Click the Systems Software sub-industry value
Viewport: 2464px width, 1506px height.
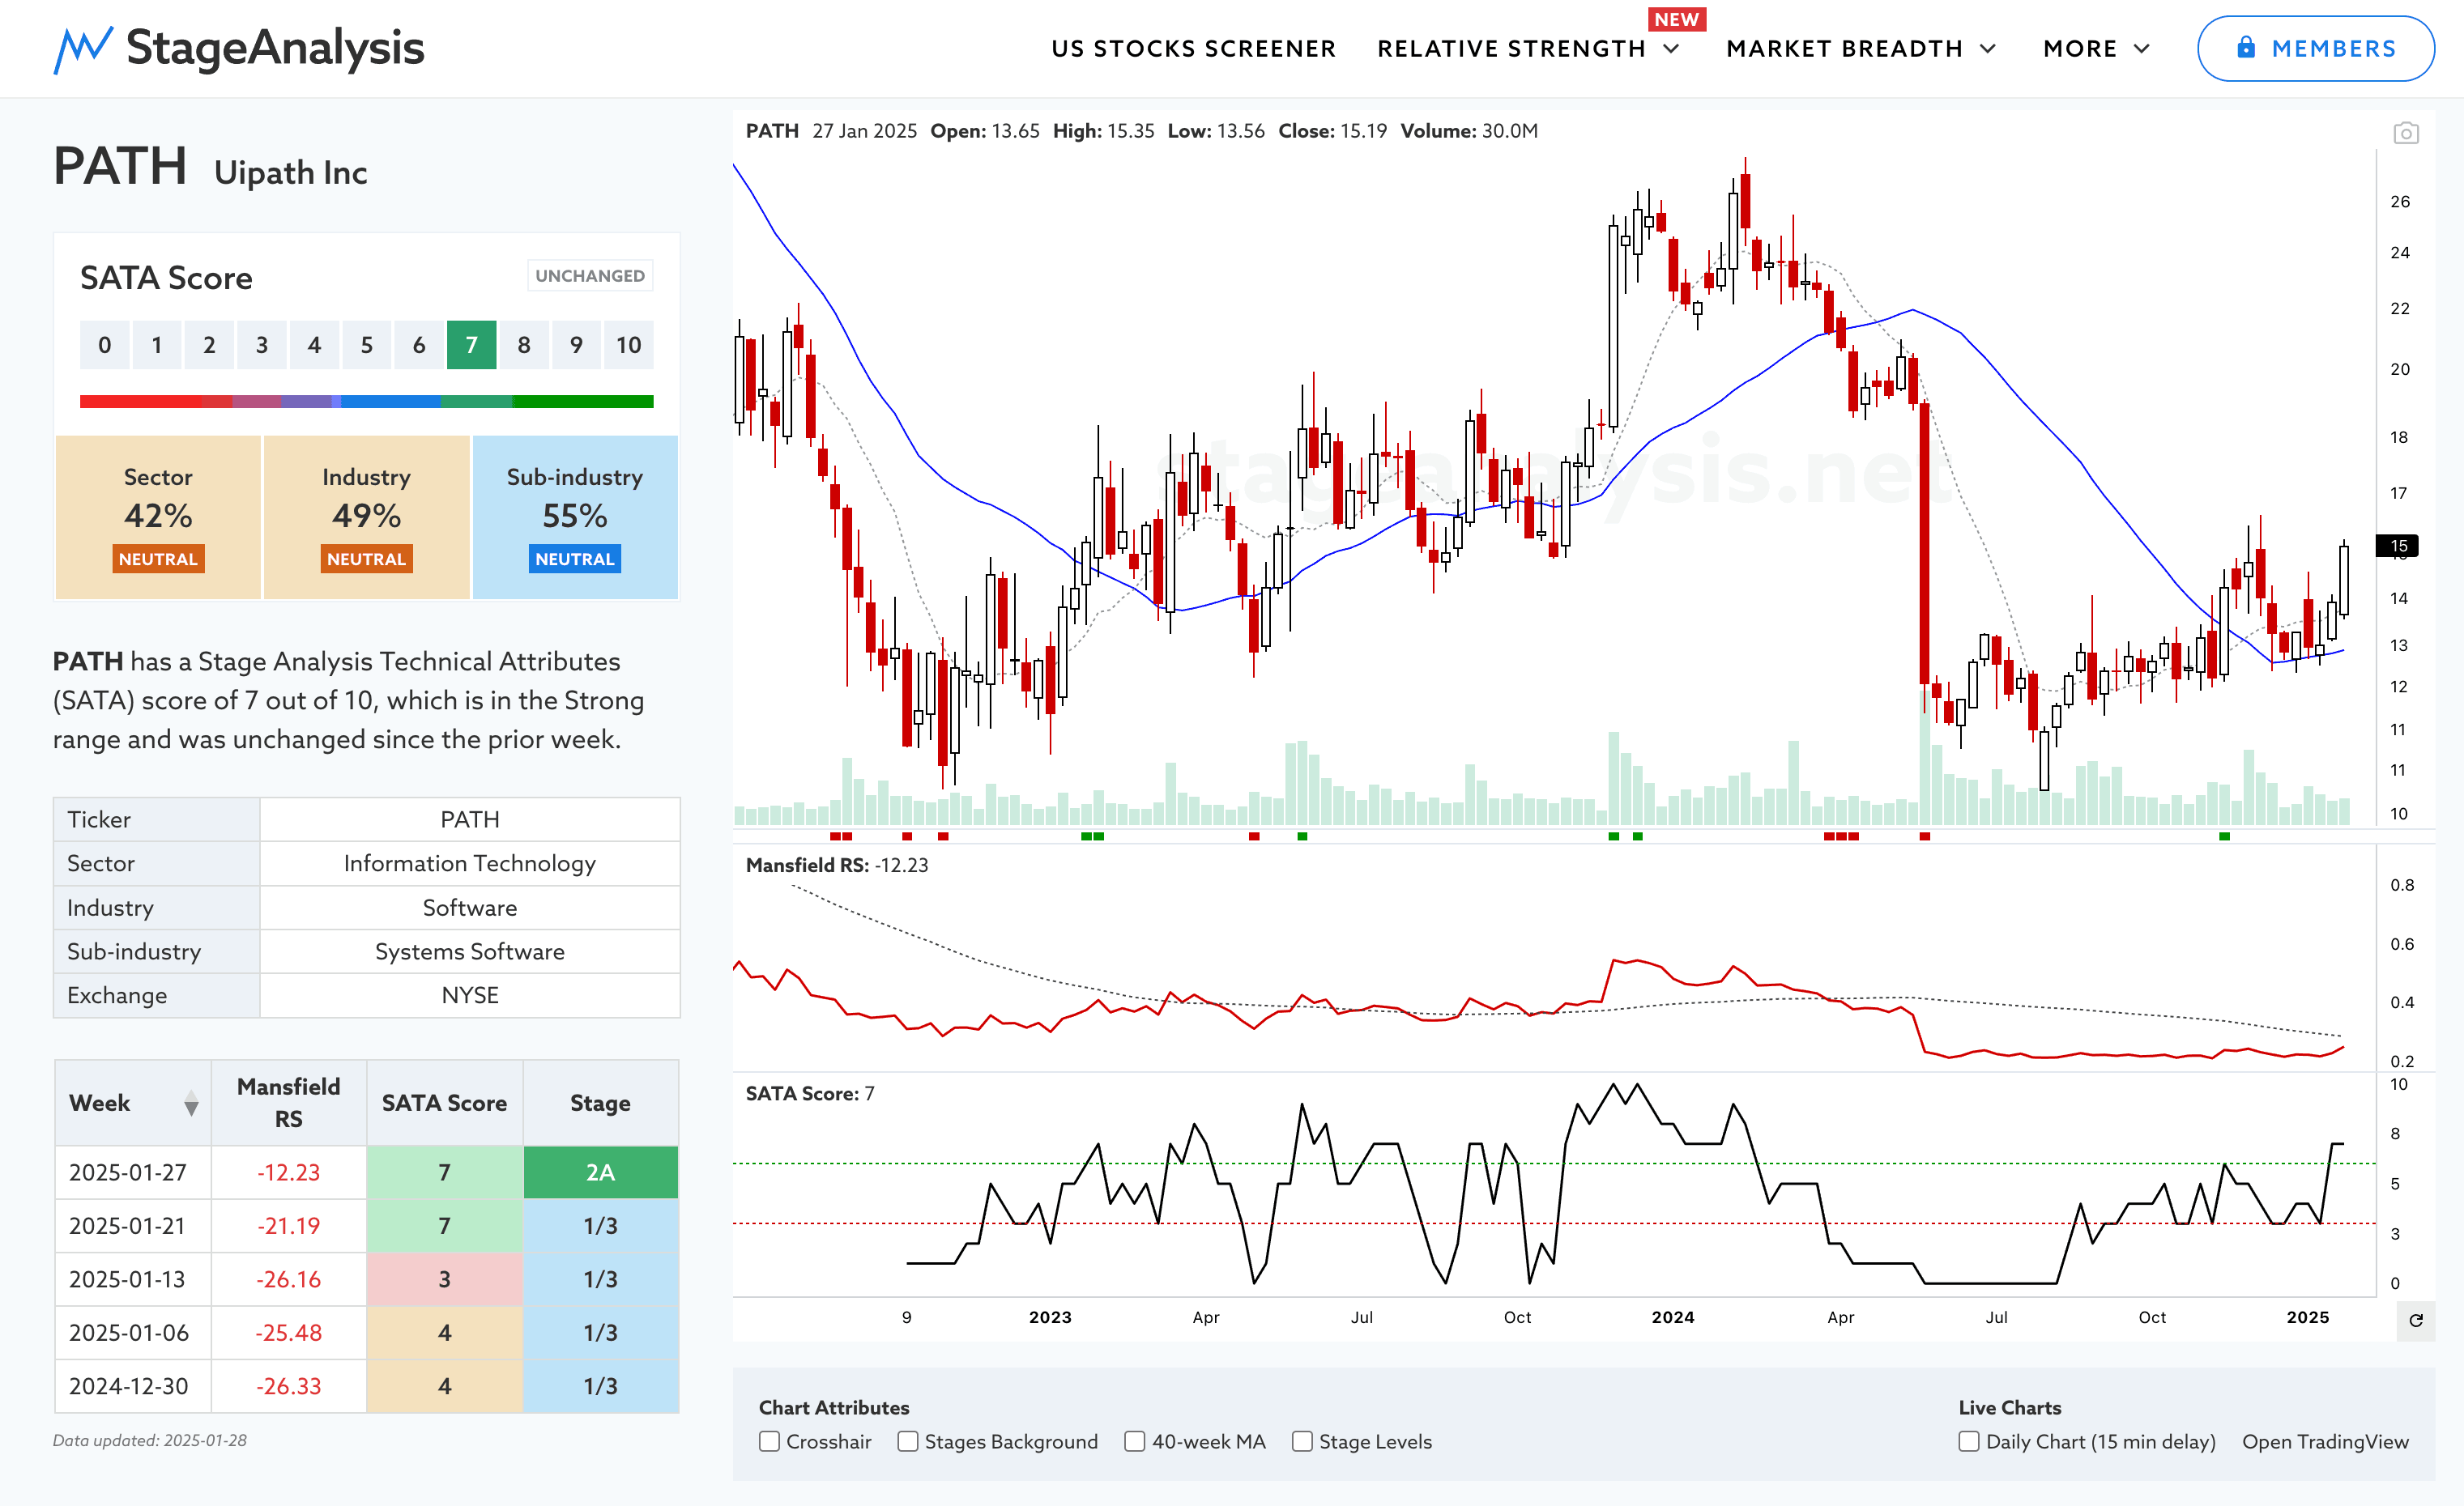470,951
